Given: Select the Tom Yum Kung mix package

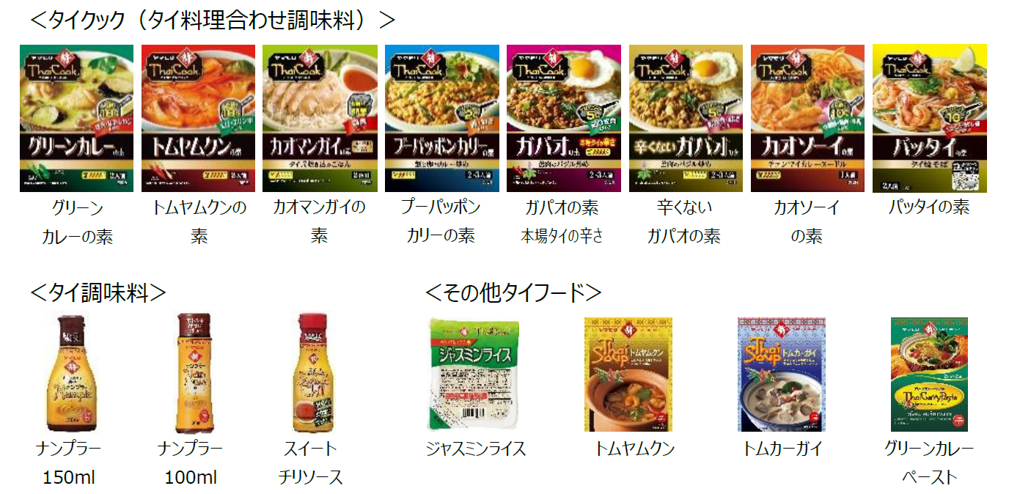Looking at the screenshot, I should 198,119.
